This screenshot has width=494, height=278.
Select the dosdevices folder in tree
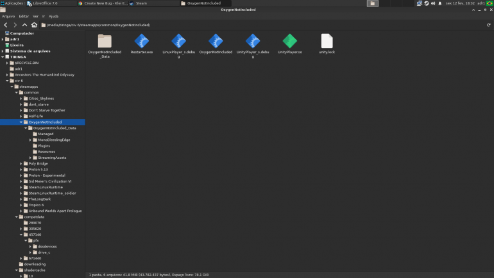[47, 246]
